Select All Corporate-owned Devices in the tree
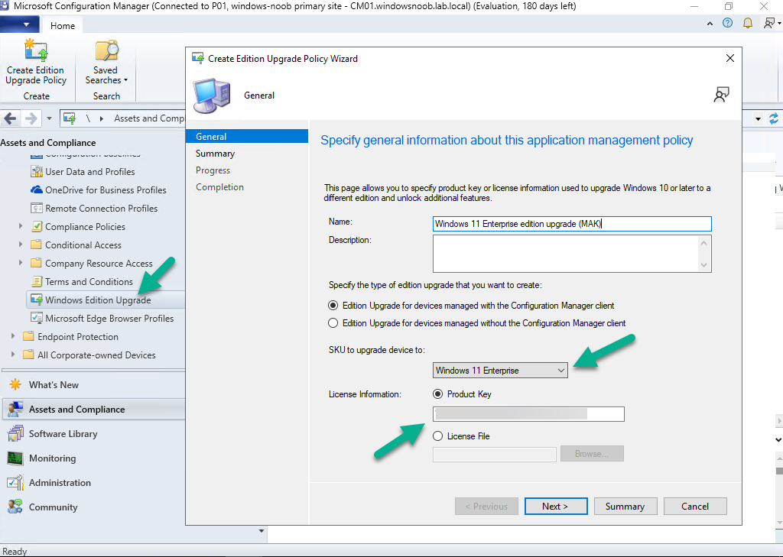Screen dimensions: 783x557 click(97, 355)
